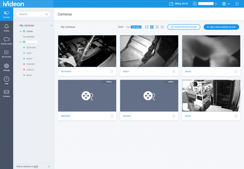Select the 2-column grid layout

tap(147, 27)
